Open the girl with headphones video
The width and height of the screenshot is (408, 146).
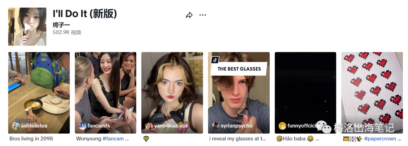(x=172, y=93)
